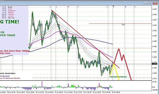Close the chart window
Screen dimensions: 159x94
click(155, 3)
